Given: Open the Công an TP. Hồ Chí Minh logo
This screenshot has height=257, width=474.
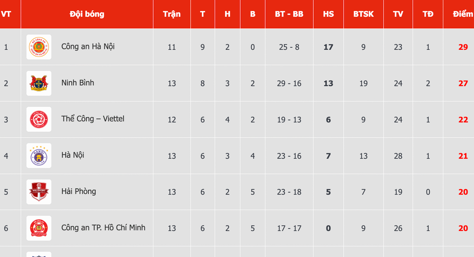Looking at the screenshot, I should [39, 228].
